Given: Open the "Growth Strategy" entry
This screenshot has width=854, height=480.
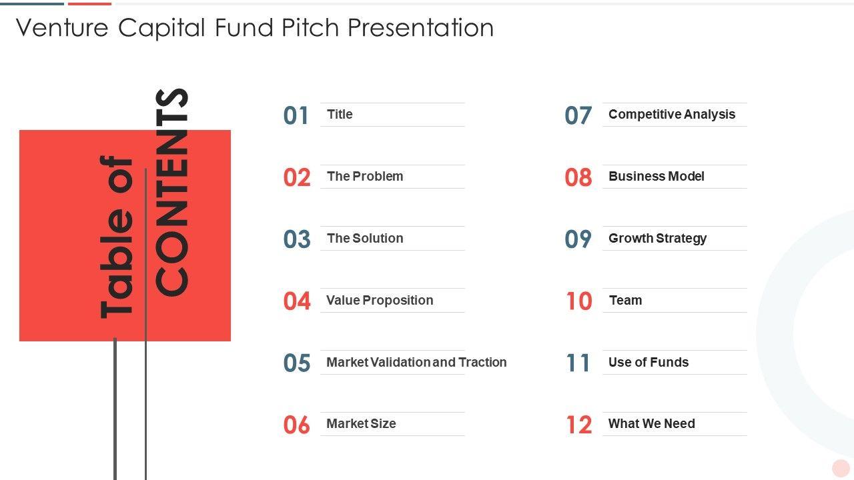Looking at the screenshot, I should point(657,239).
